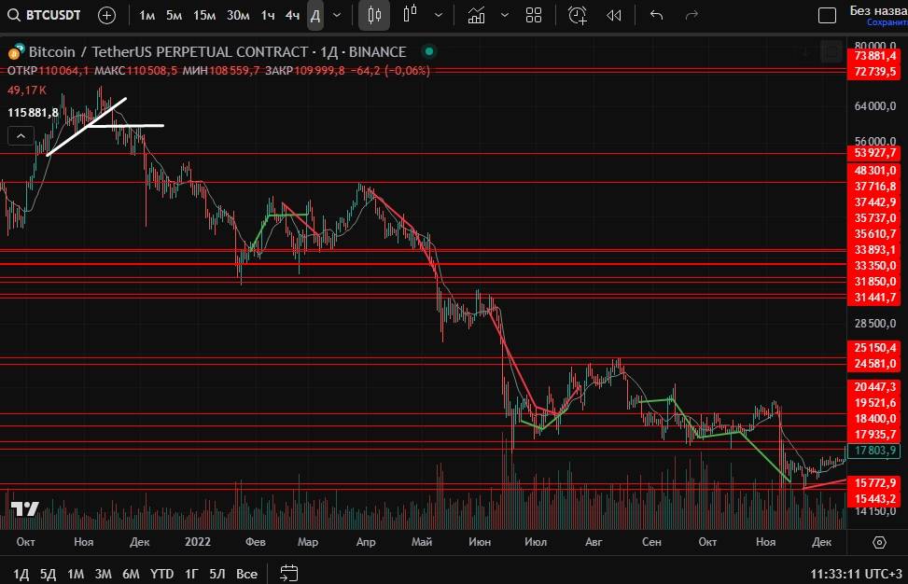Screen dimensions: 908x584
Task: Open chart axis settings gear icon
Action: click(879, 542)
